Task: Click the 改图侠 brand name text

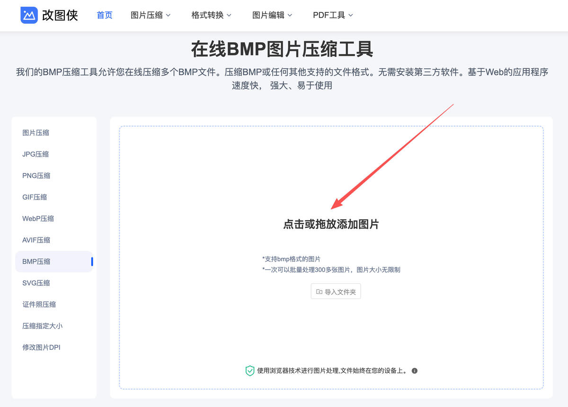Action: point(60,15)
